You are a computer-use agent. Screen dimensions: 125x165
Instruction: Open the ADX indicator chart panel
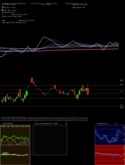click(x=15, y=135)
